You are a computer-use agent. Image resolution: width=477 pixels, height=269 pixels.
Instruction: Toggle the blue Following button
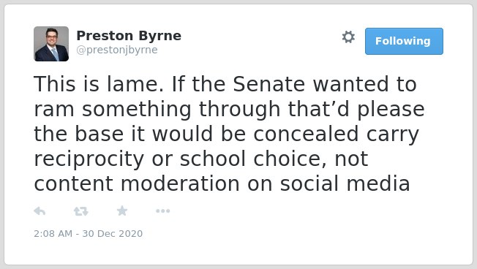click(x=404, y=42)
